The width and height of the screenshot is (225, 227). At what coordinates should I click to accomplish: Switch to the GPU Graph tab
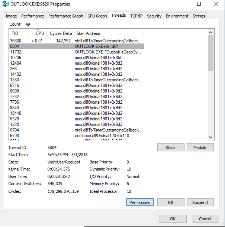97,16
